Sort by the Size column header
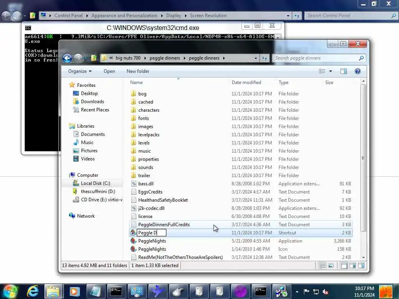Image resolution: width=399 pixels, height=299 pixels. (x=329, y=83)
